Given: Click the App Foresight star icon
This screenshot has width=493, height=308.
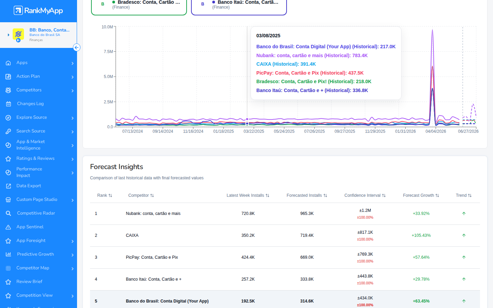Looking at the screenshot, I should [8, 241].
